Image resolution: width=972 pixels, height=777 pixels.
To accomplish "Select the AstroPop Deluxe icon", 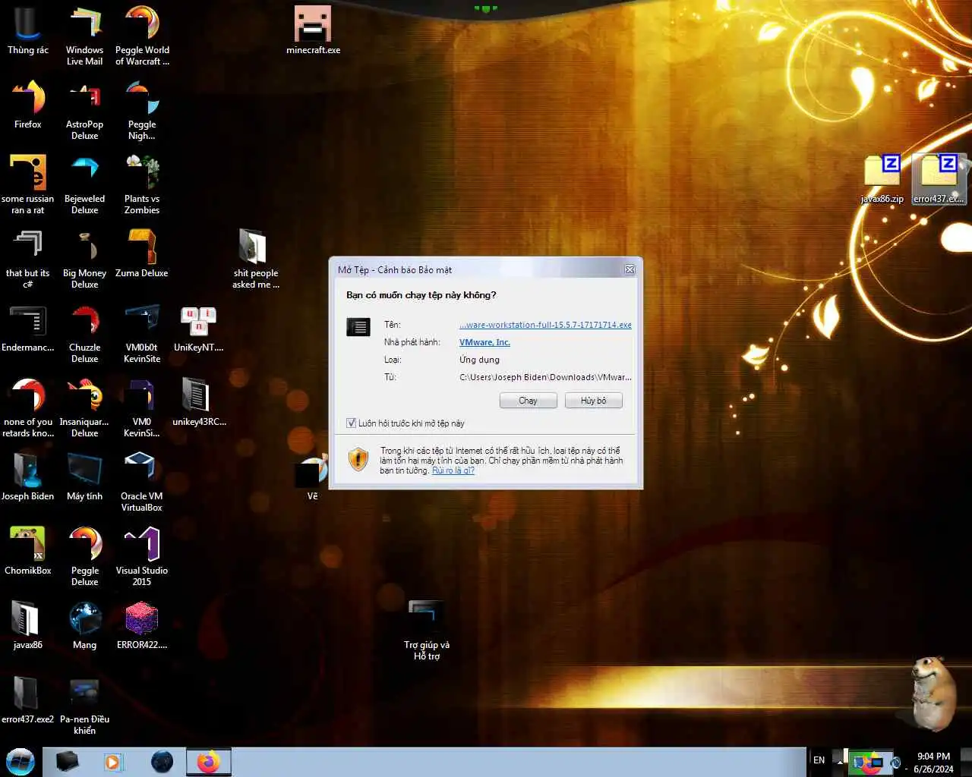I will click(x=84, y=110).
